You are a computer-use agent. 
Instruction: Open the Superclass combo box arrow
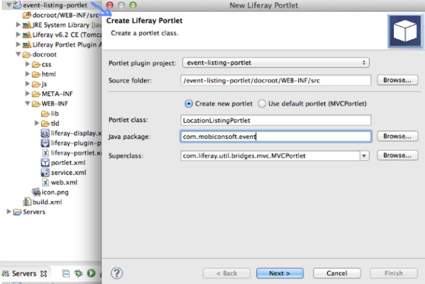pos(364,156)
